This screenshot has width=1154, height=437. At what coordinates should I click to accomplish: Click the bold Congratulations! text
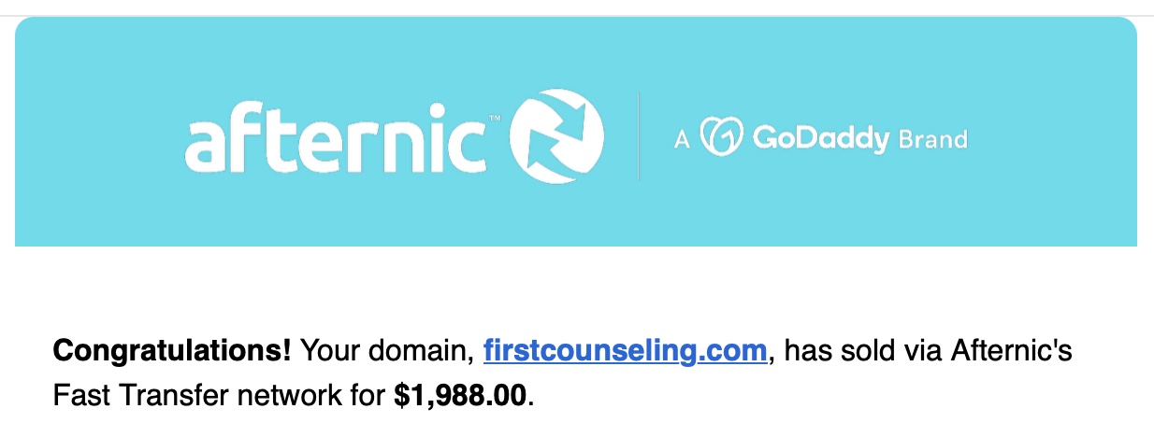pyautogui.click(x=172, y=352)
